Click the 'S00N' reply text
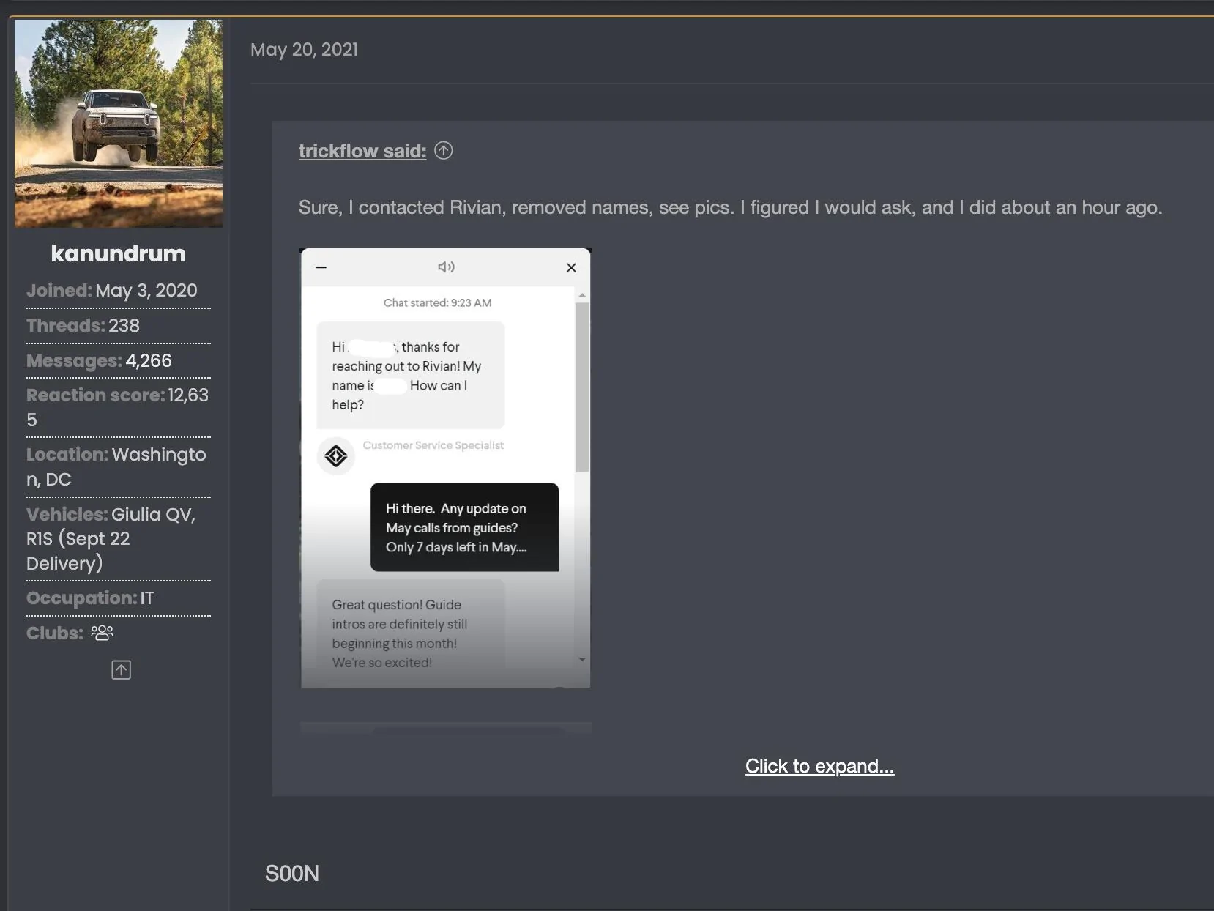1214x911 pixels. coord(291,874)
